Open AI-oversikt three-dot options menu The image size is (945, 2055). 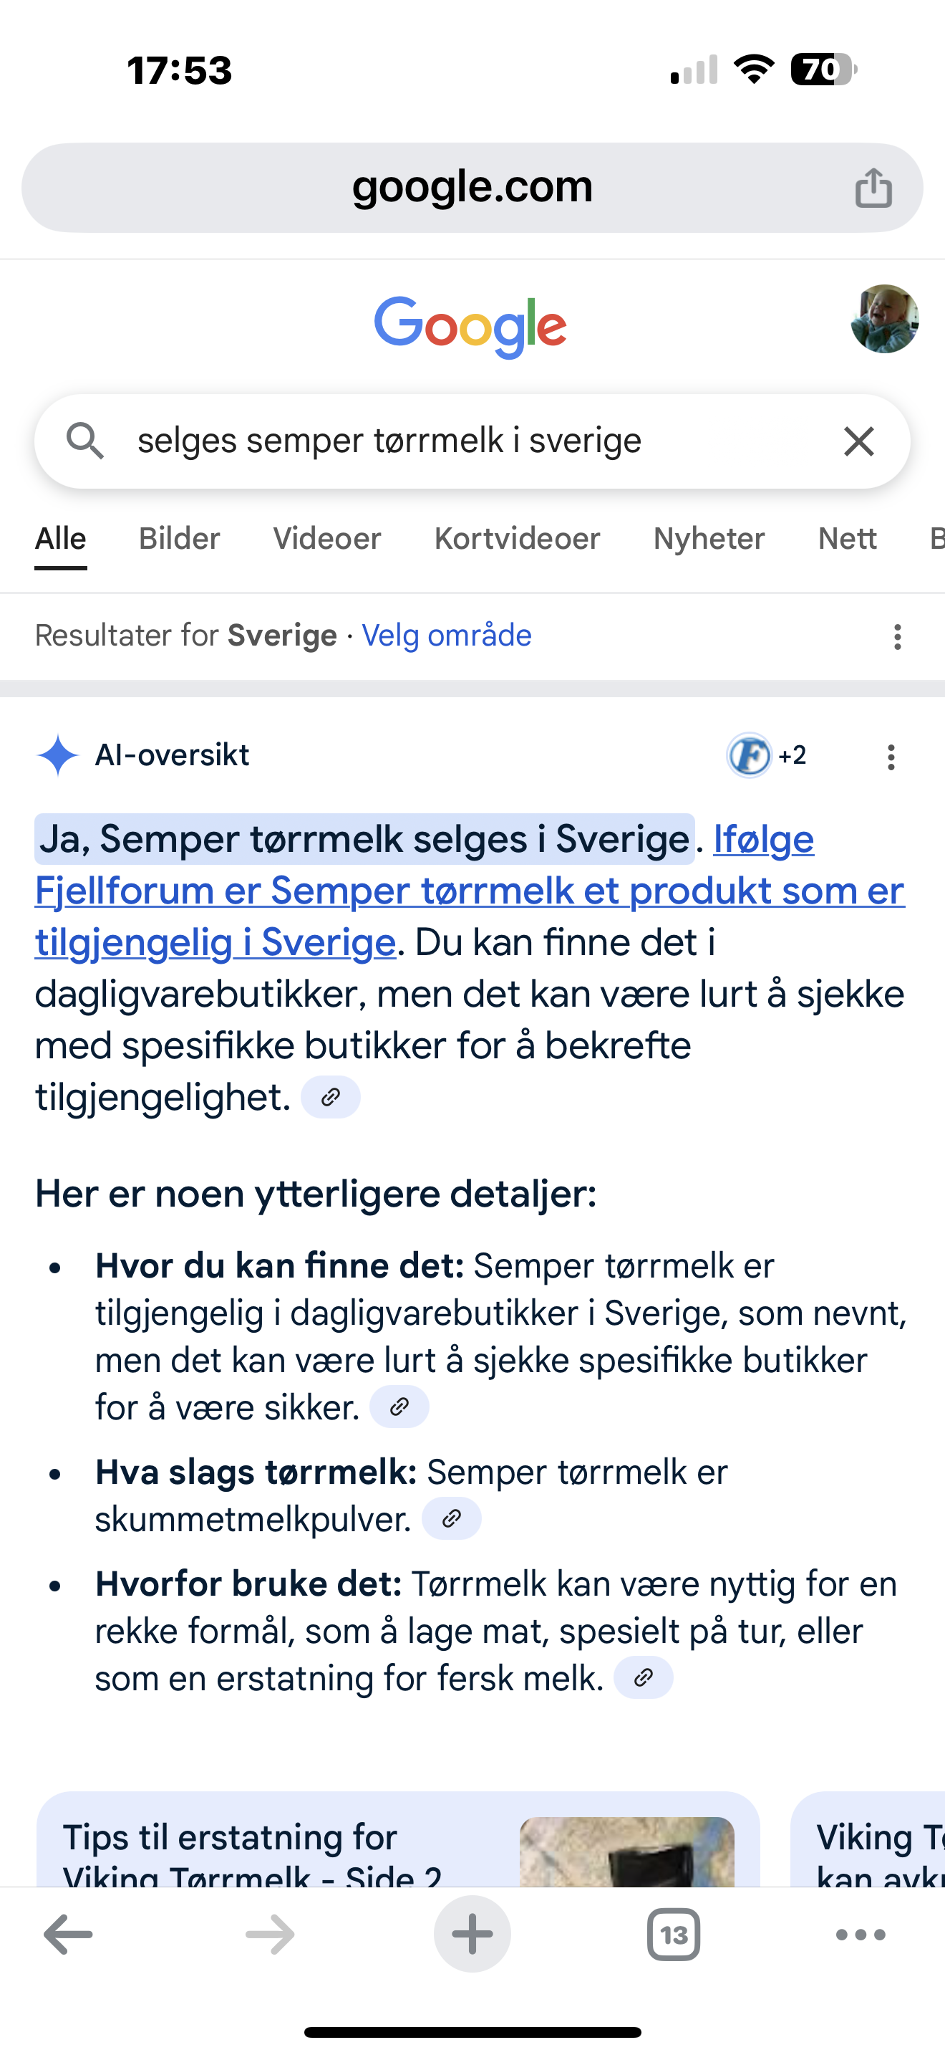(891, 756)
